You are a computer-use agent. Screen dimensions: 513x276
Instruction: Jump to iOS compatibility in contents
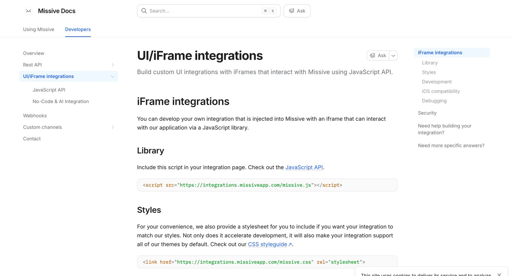[x=441, y=91]
